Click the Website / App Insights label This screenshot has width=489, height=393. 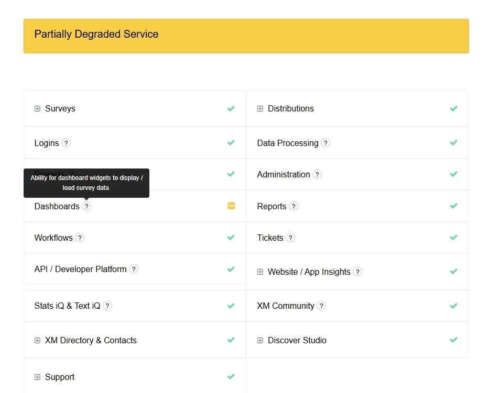pyautogui.click(x=309, y=272)
